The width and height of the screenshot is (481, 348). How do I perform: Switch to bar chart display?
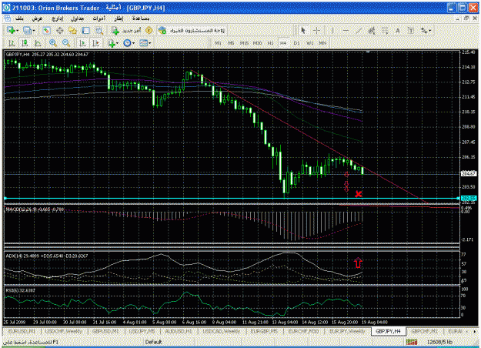pos(12,43)
